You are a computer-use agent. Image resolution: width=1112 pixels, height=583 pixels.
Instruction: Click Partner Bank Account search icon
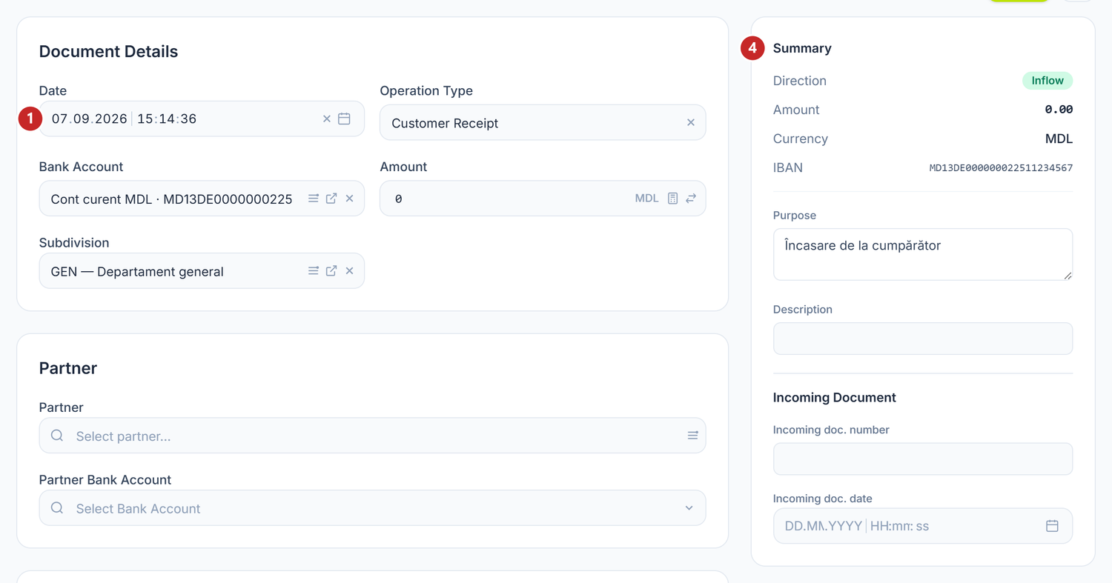tap(57, 508)
